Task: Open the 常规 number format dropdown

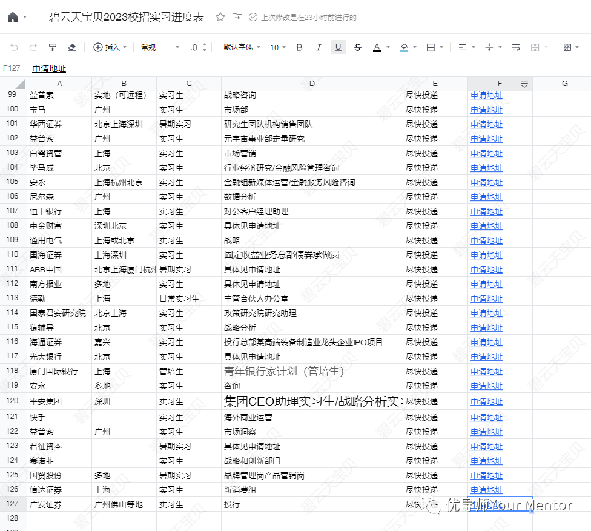Action: [160, 47]
